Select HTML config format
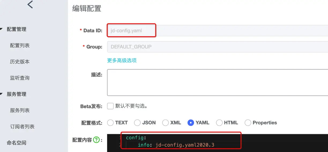328x152 pixels. (x=219, y=123)
